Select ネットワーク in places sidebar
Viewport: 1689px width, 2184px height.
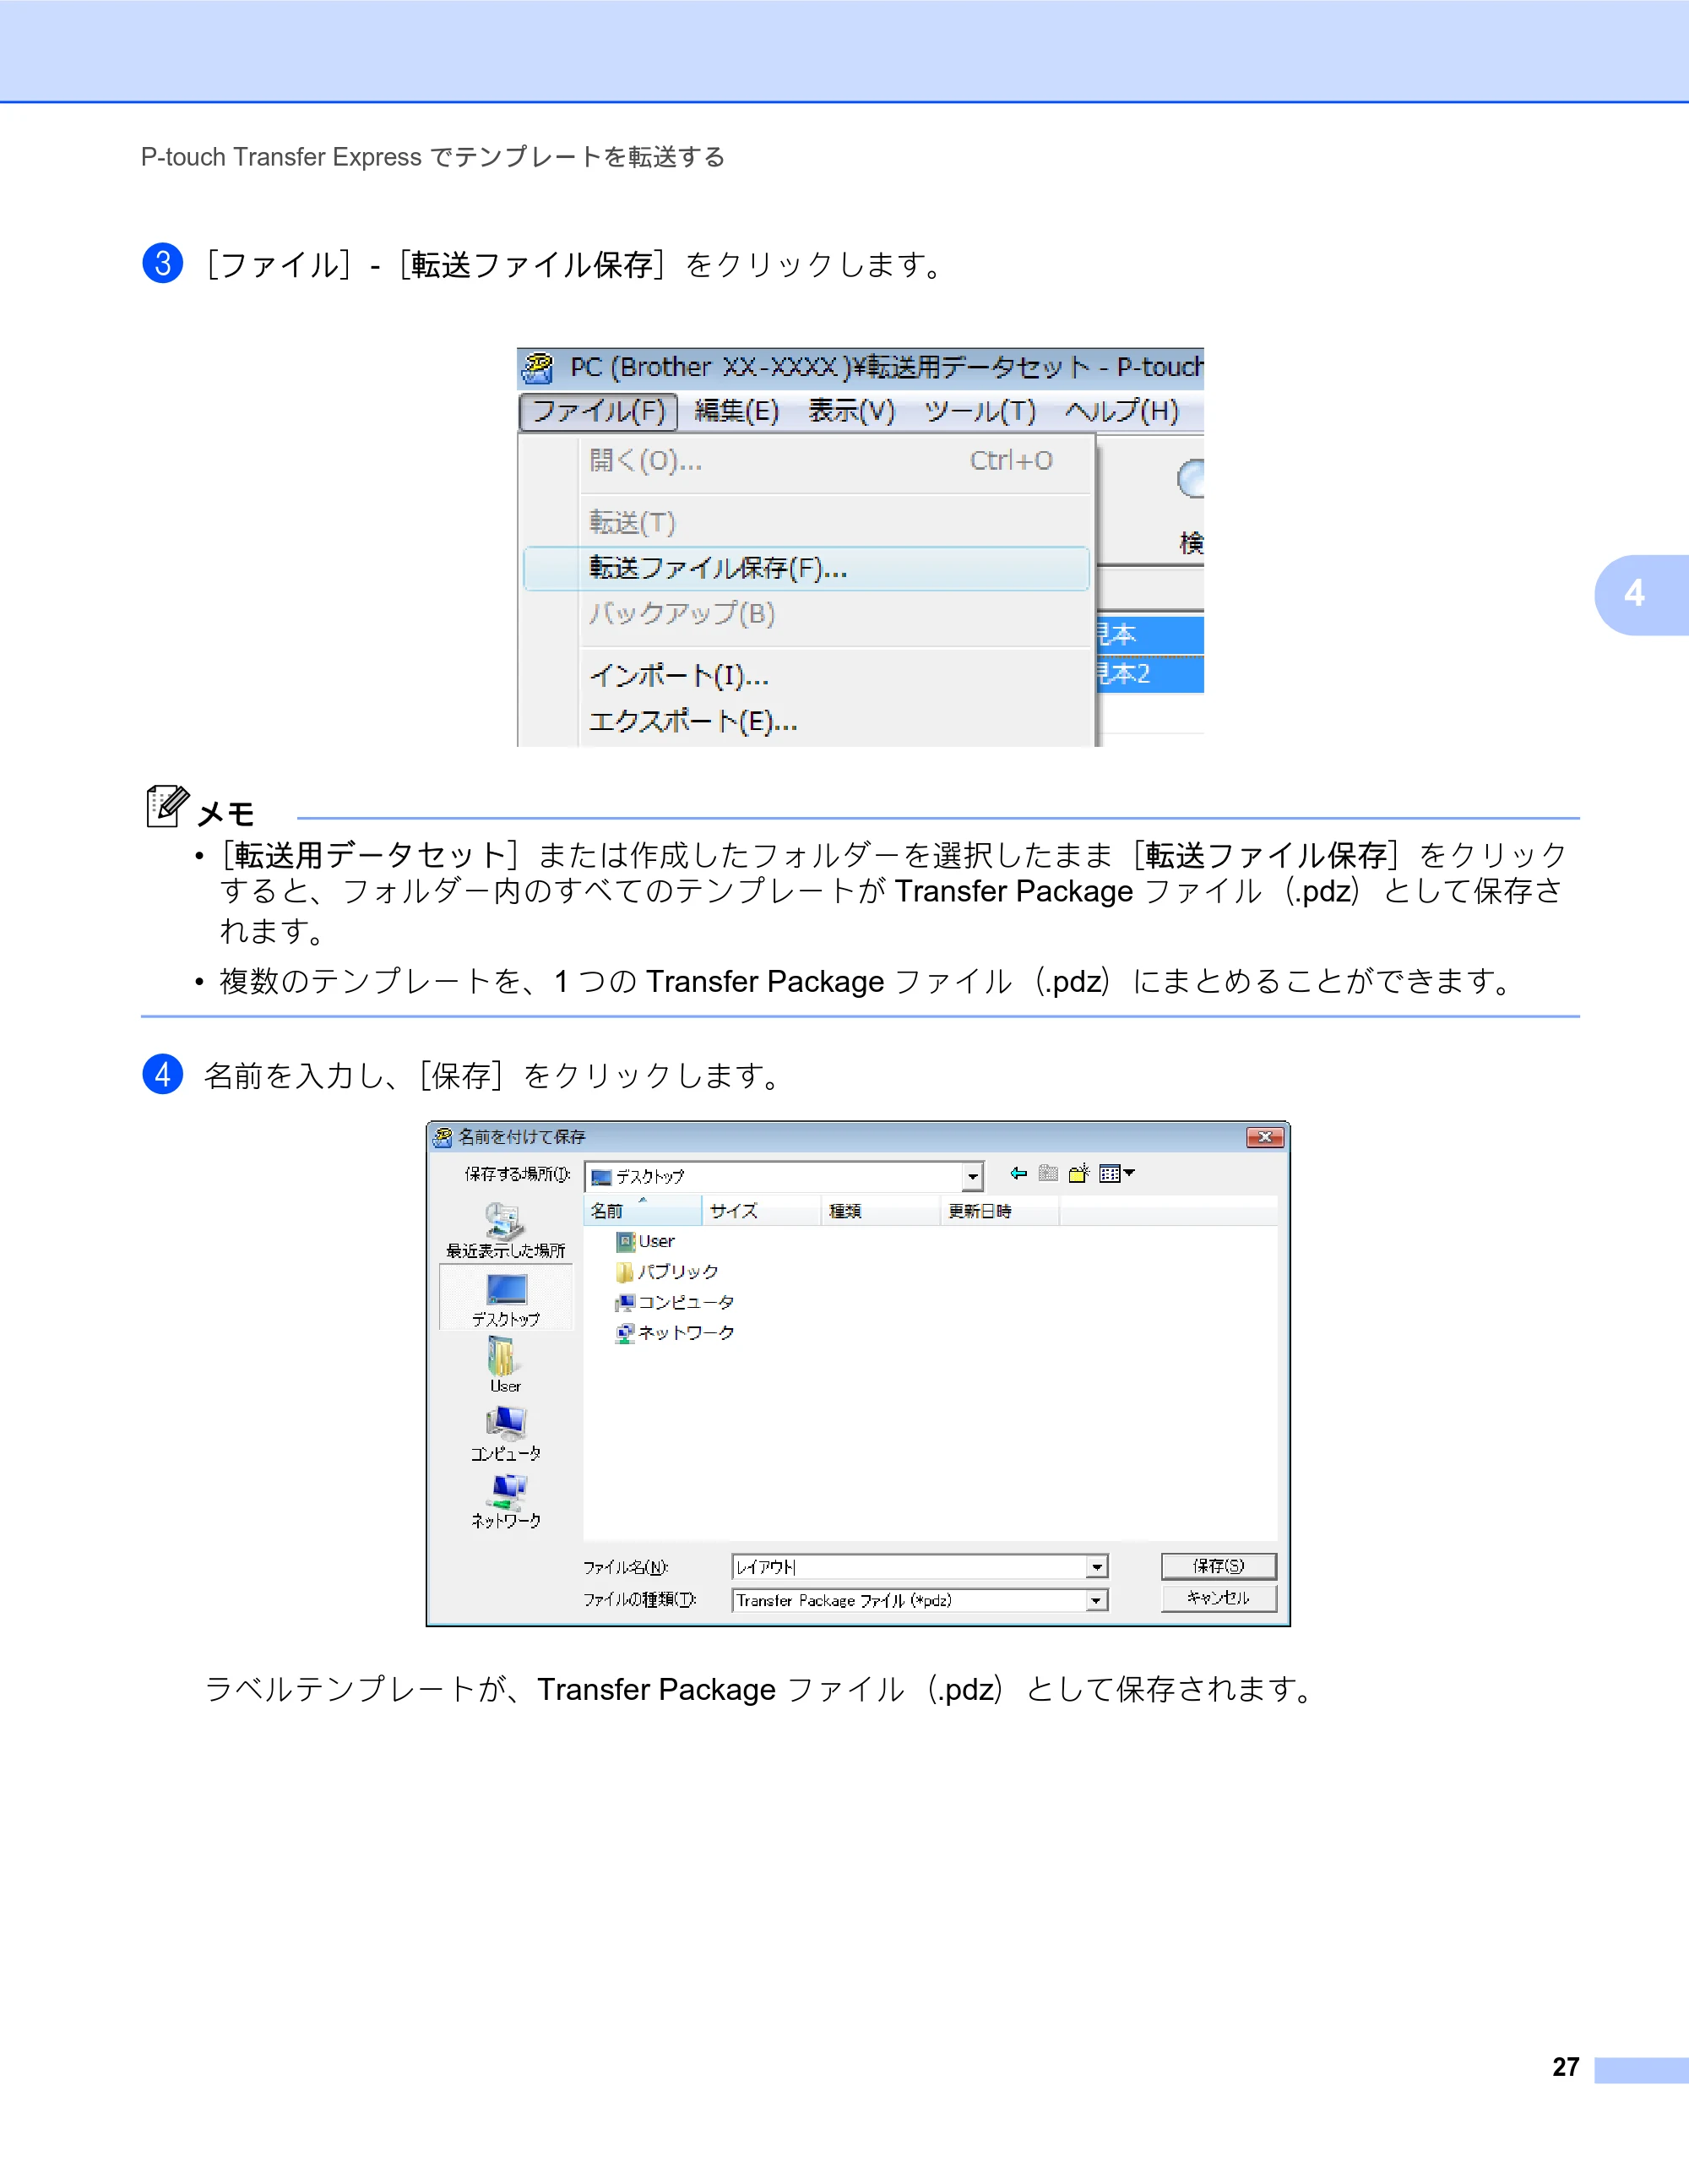point(506,1501)
